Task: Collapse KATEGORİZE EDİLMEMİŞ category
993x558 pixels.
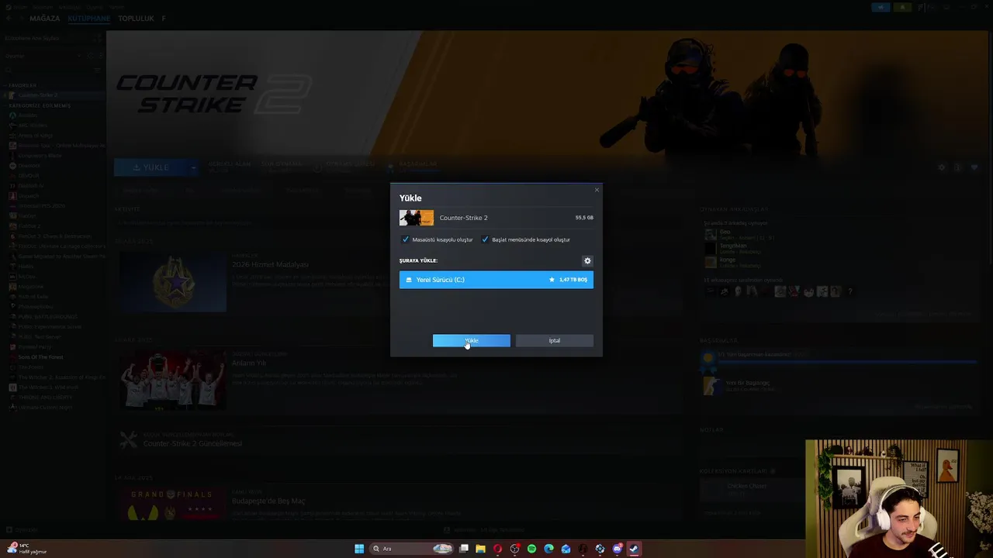Action: pyautogui.click(x=38, y=105)
